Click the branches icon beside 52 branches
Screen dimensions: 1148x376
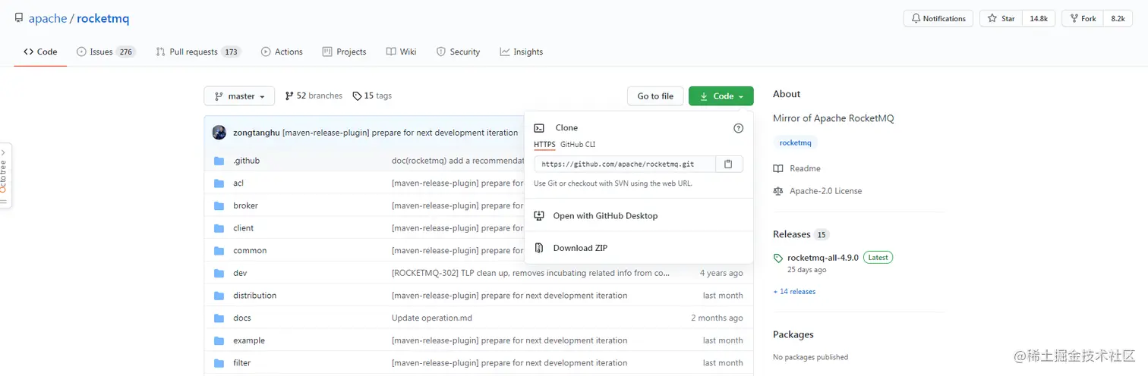pyautogui.click(x=289, y=96)
